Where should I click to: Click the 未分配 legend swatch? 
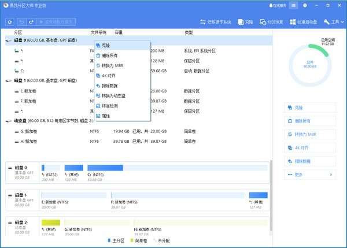[154, 240]
